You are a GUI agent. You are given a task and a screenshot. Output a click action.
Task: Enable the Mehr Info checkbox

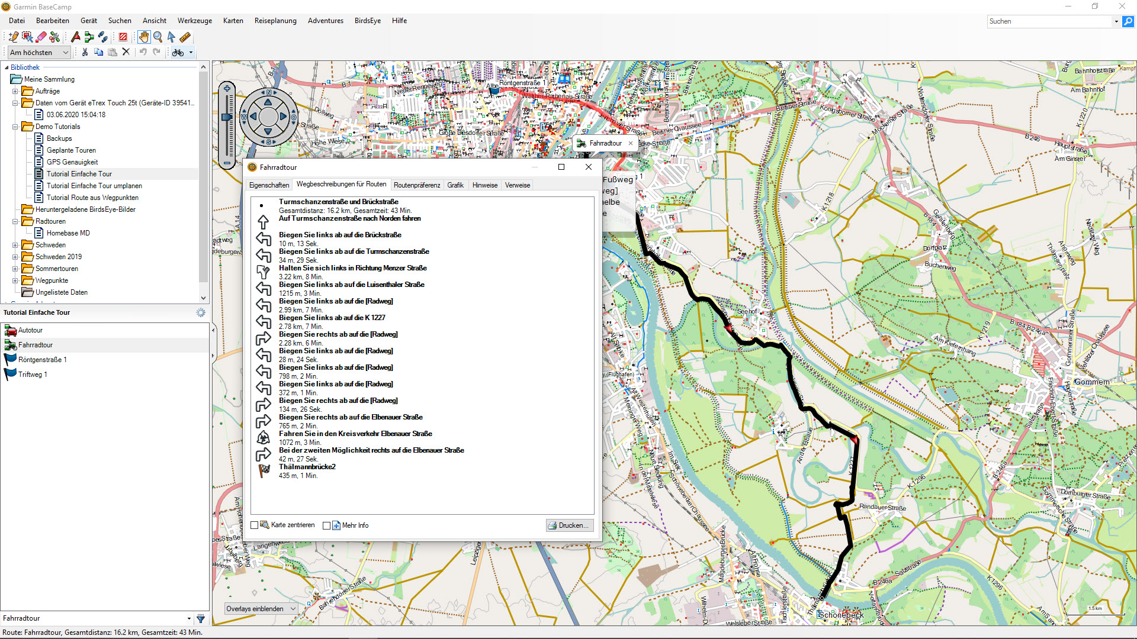coord(327,525)
